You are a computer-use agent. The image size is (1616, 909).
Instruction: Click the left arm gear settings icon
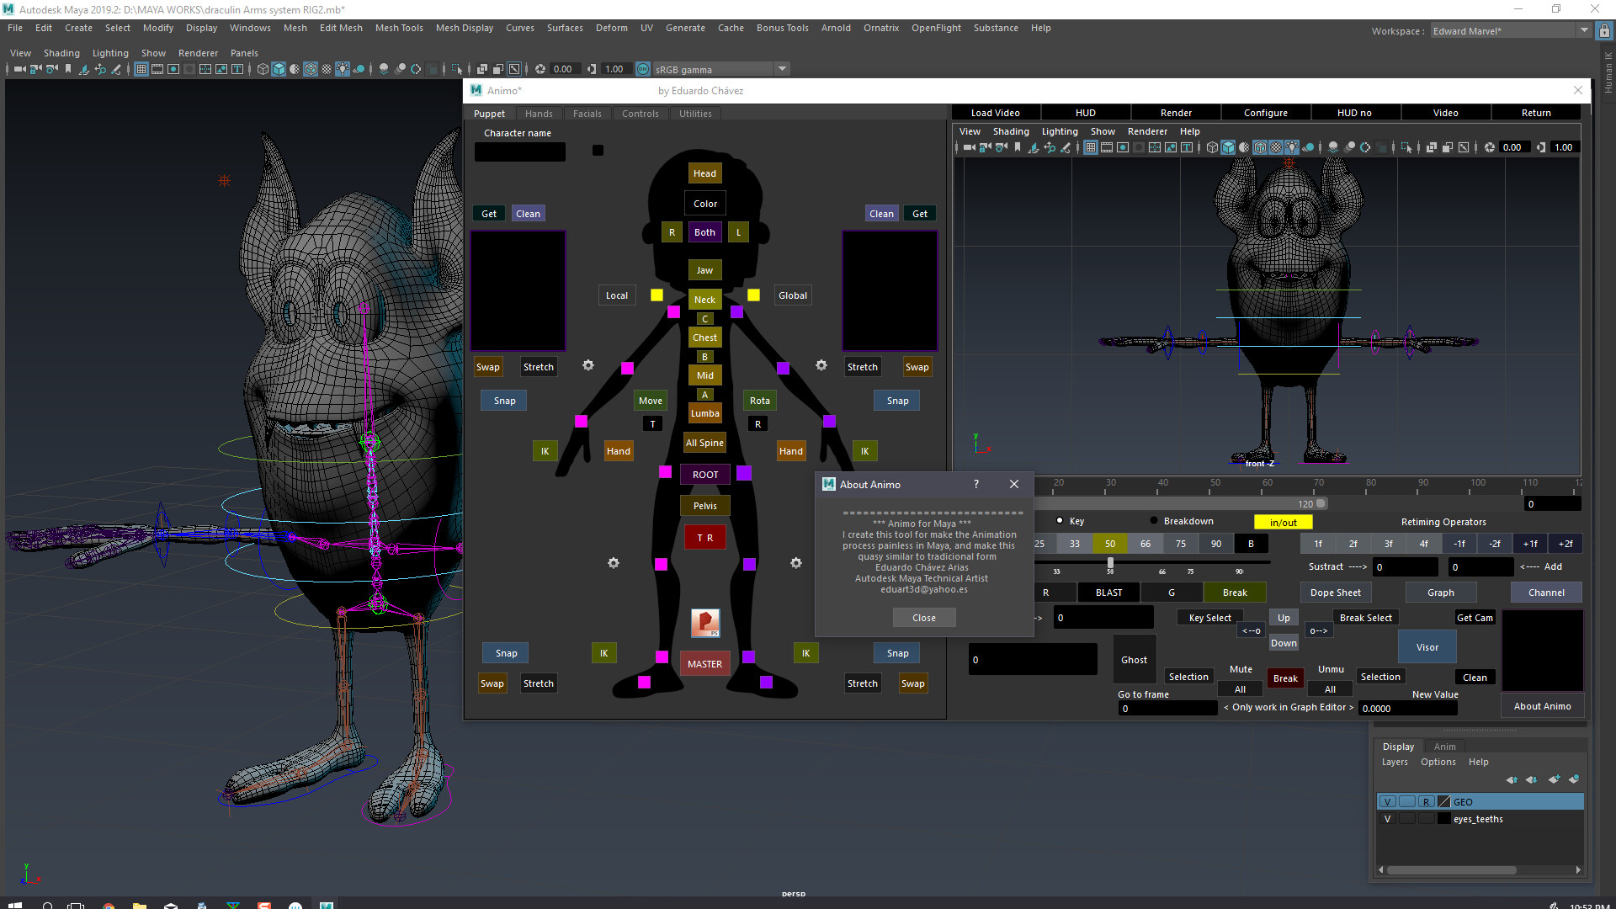[588, 365]
